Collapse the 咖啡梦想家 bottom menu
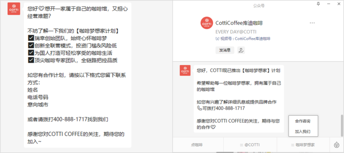 click(303, 145)
